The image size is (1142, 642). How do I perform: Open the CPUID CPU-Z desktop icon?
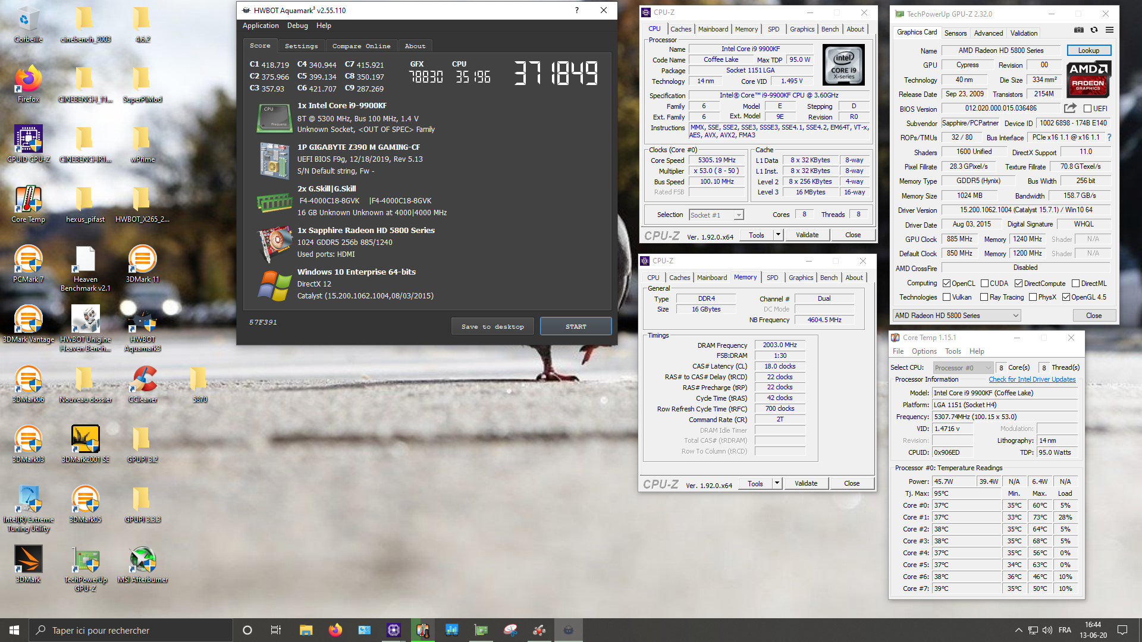pos(28,144)
